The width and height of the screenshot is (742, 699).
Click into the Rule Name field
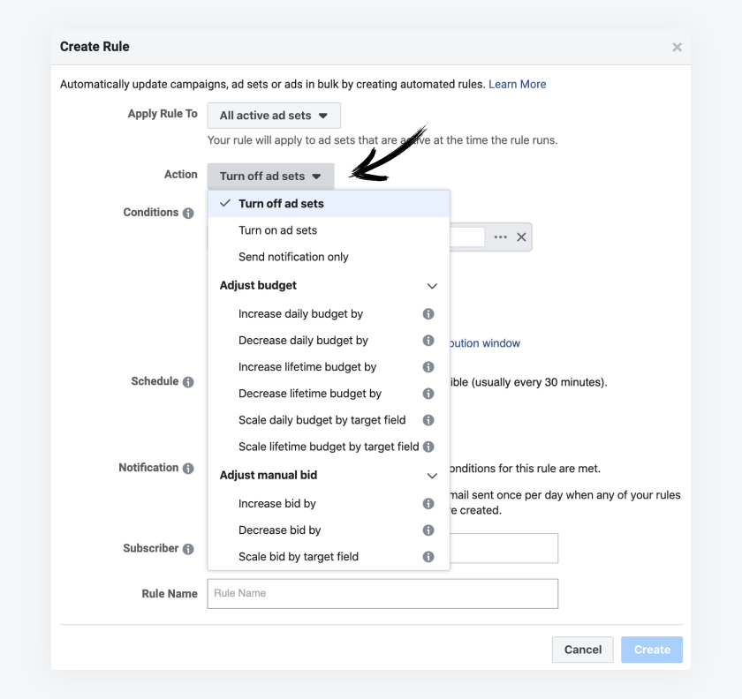382,594
